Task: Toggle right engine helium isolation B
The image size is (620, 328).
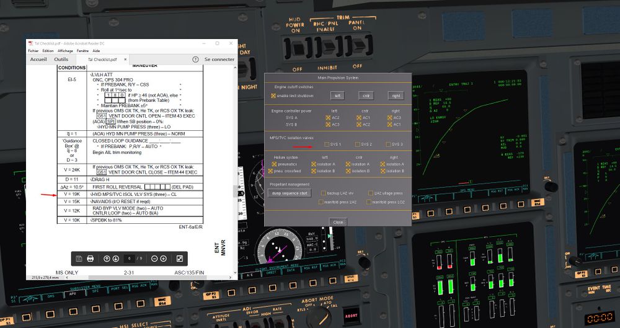Action: pos(383,171)
